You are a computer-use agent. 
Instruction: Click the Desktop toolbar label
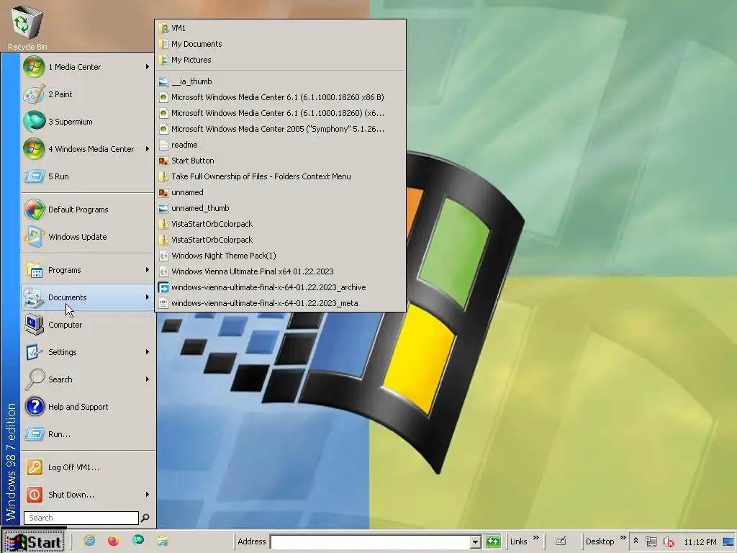pos(600,541)
